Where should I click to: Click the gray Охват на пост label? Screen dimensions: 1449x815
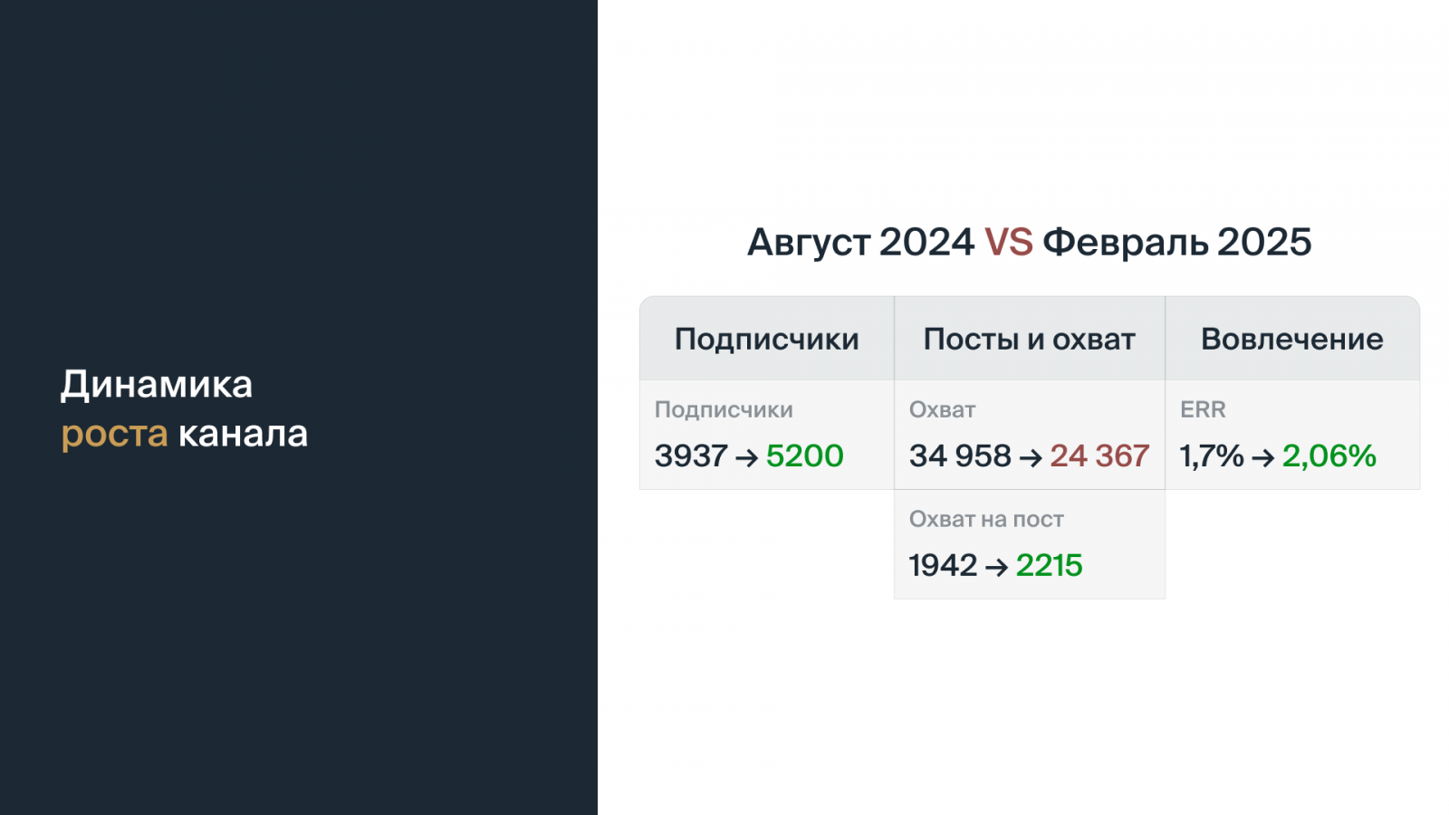pyautogui.click(x=986, y=519)
